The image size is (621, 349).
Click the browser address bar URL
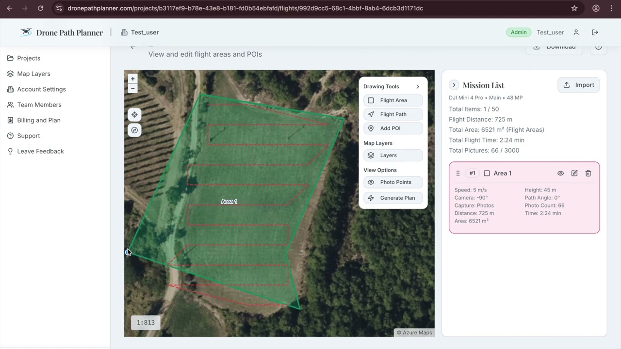245,8
